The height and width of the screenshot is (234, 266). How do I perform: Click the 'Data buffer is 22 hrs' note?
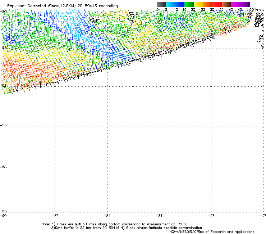click(127, 228)
